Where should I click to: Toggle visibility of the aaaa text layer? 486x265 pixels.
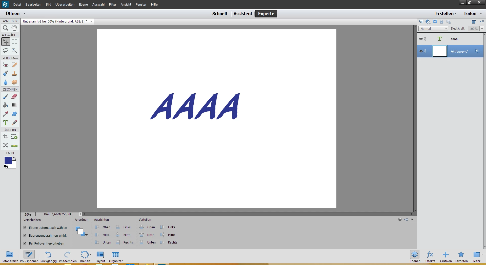[x=421, y=39]
